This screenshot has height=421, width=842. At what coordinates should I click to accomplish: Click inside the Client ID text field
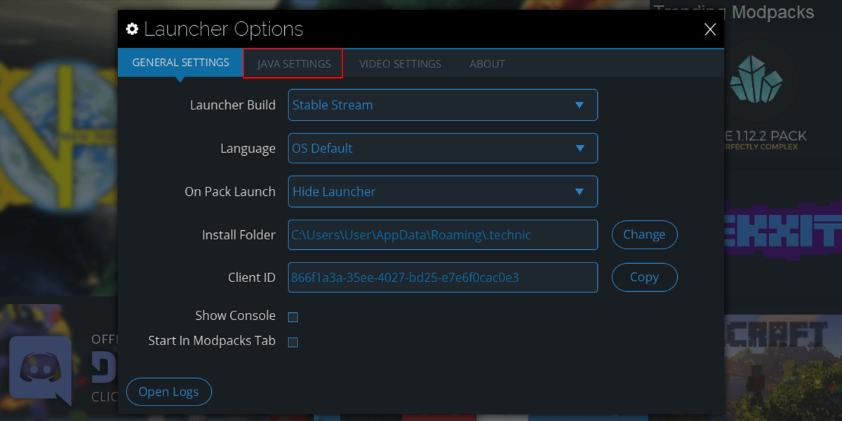click(x=443, y=277)
